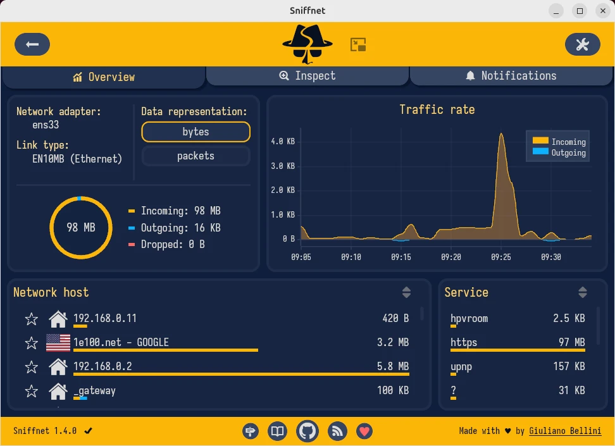
Task: Click the Sniffnet 1.4.0 version label
Action: pos(45,431)
